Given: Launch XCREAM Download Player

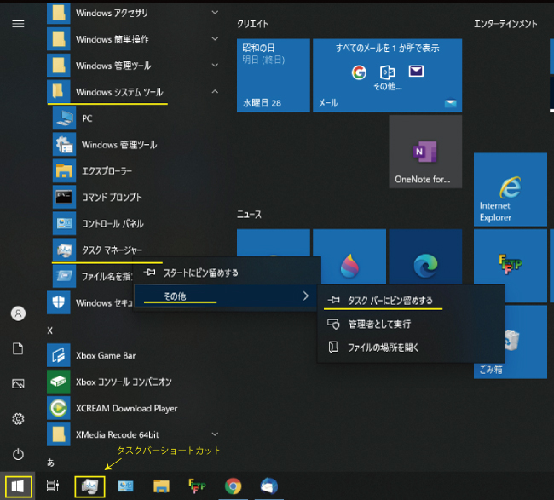Looking at the screenshot, I should [135, 408].
